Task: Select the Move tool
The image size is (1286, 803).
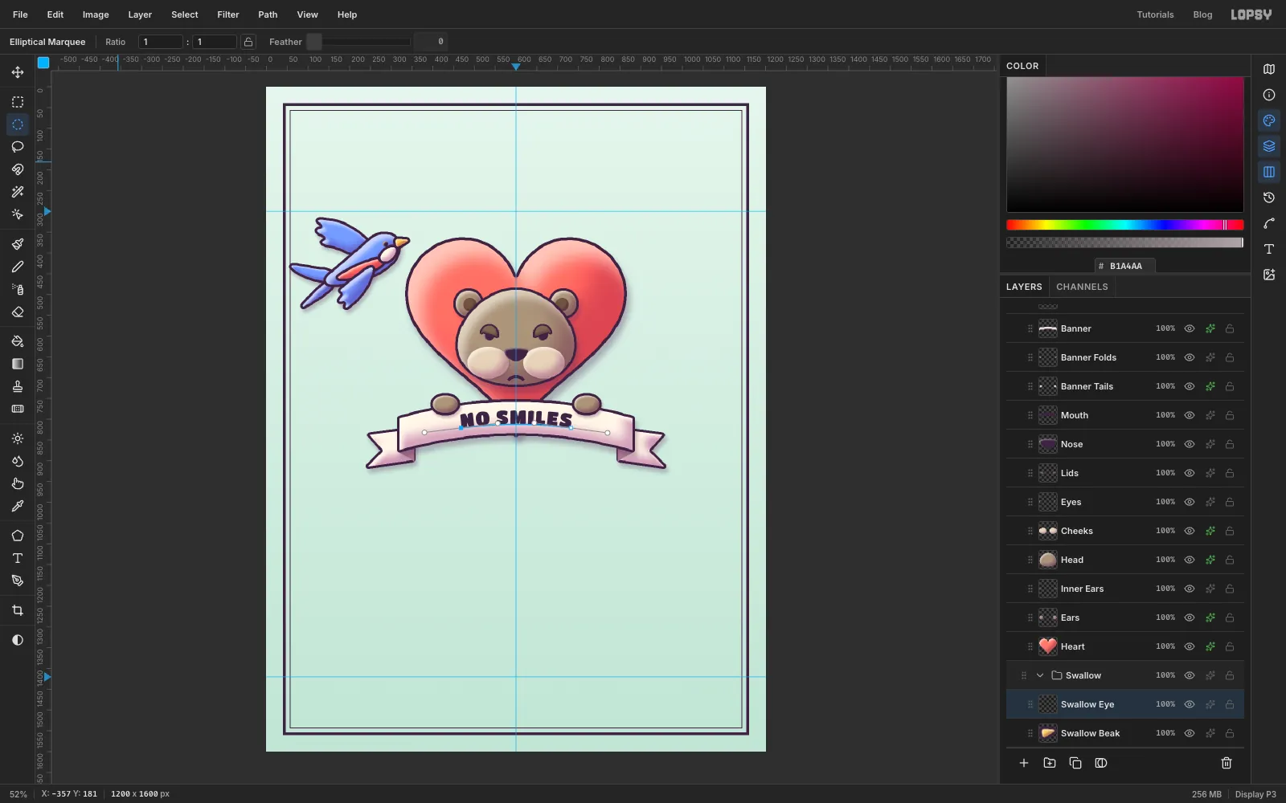Action: pyautogui.click(x=18, y=72)
